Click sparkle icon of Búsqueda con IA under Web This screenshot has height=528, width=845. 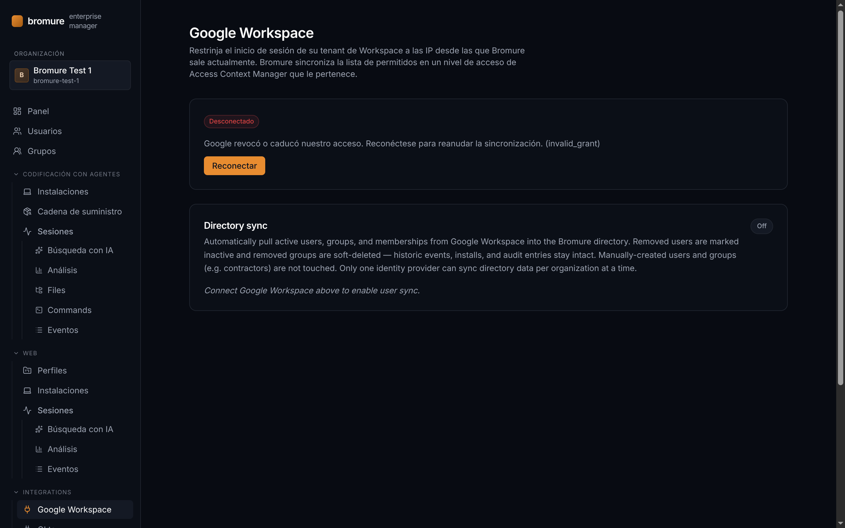39,429
